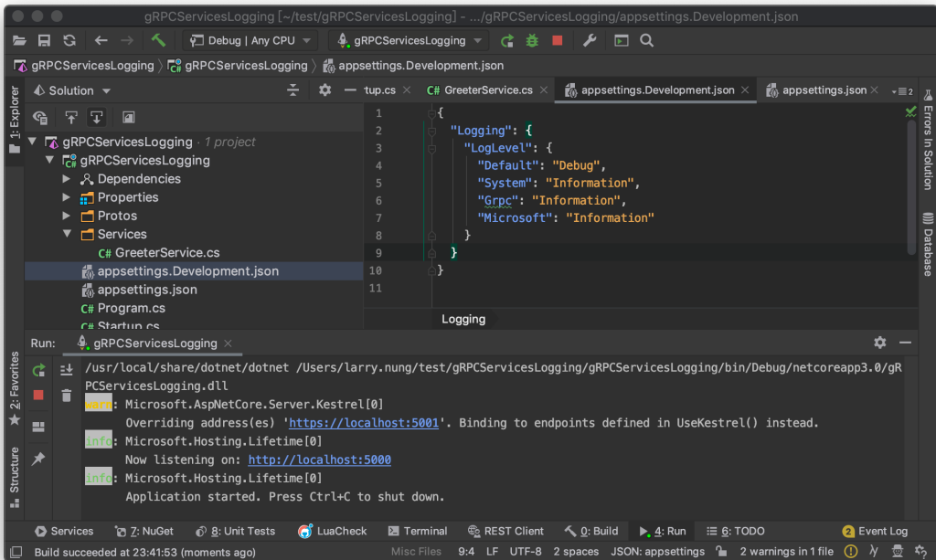Collapse the gRPCServicesLogging solution node

point(33,142)
